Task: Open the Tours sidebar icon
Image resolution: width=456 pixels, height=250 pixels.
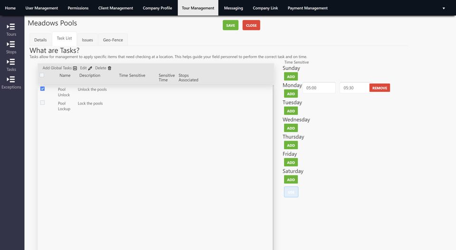Action: click(11, 27)
